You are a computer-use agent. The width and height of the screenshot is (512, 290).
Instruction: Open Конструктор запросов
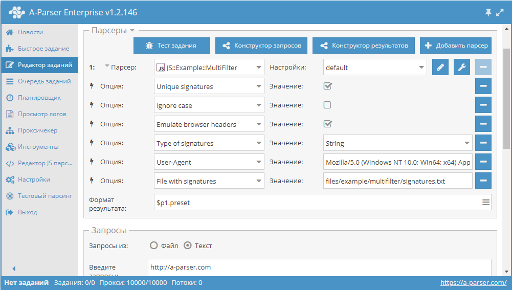coord(261,46)
